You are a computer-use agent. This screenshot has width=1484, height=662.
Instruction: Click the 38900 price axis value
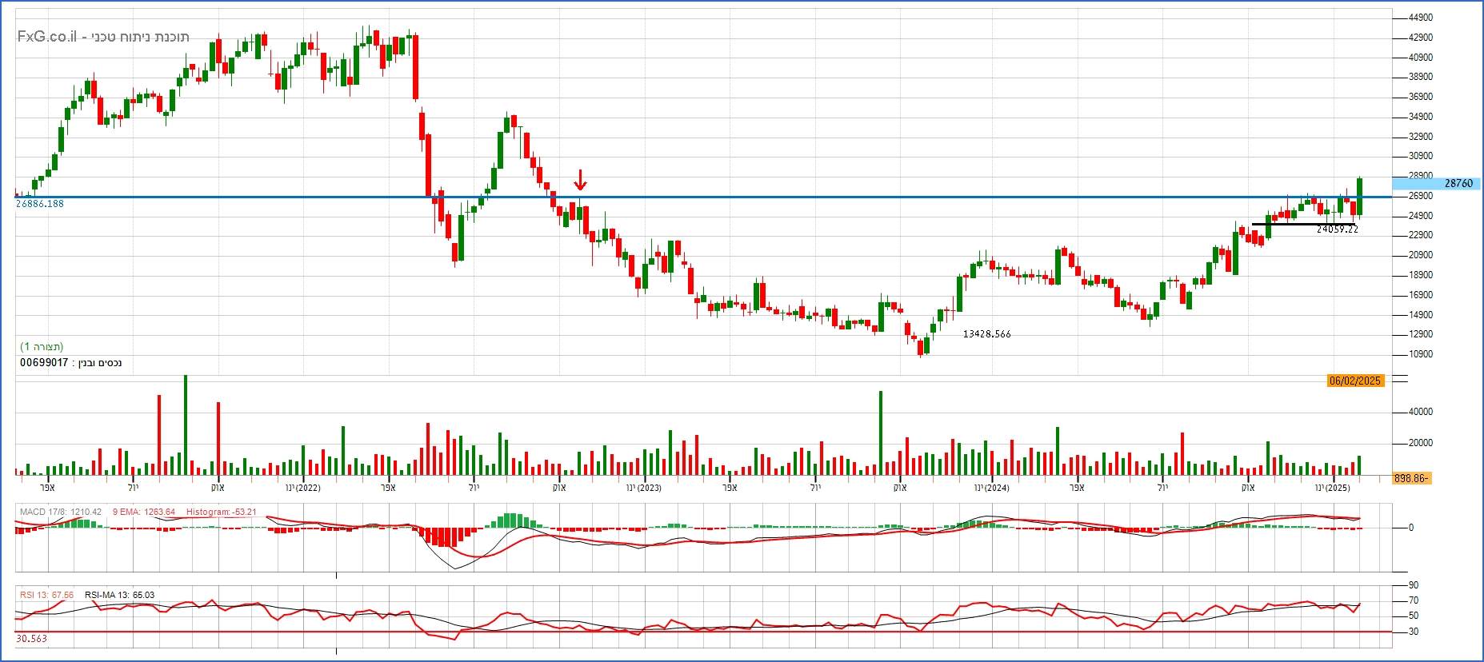1421,78
